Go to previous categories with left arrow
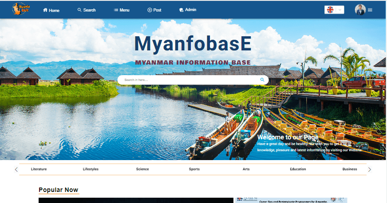This screenshot has height=203, width=387. point(16,169)
